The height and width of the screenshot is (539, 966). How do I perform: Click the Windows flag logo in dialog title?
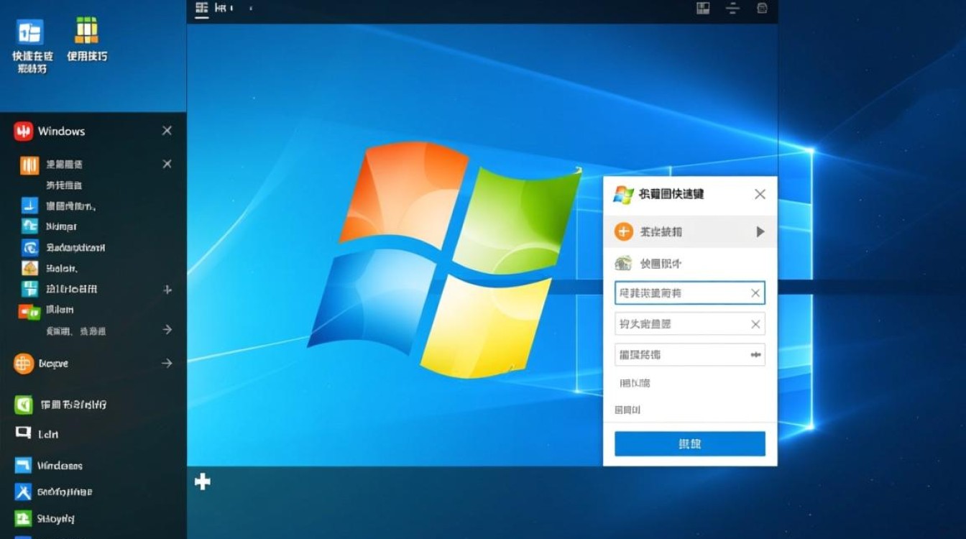(623, 194)
